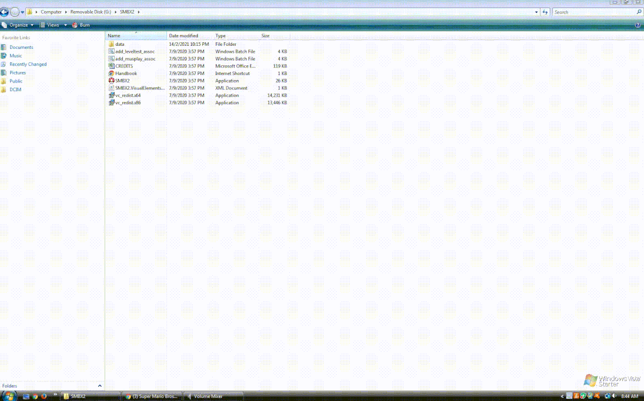Open the Views dropdown arrow
644x401 pixels.
pos(65,25)
